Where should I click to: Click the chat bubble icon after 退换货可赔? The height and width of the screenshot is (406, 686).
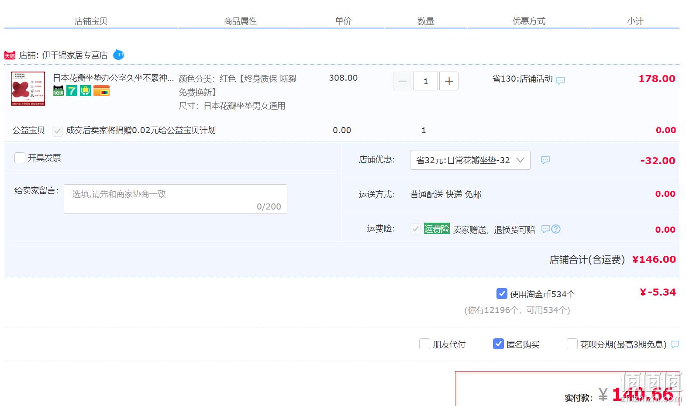545,229
